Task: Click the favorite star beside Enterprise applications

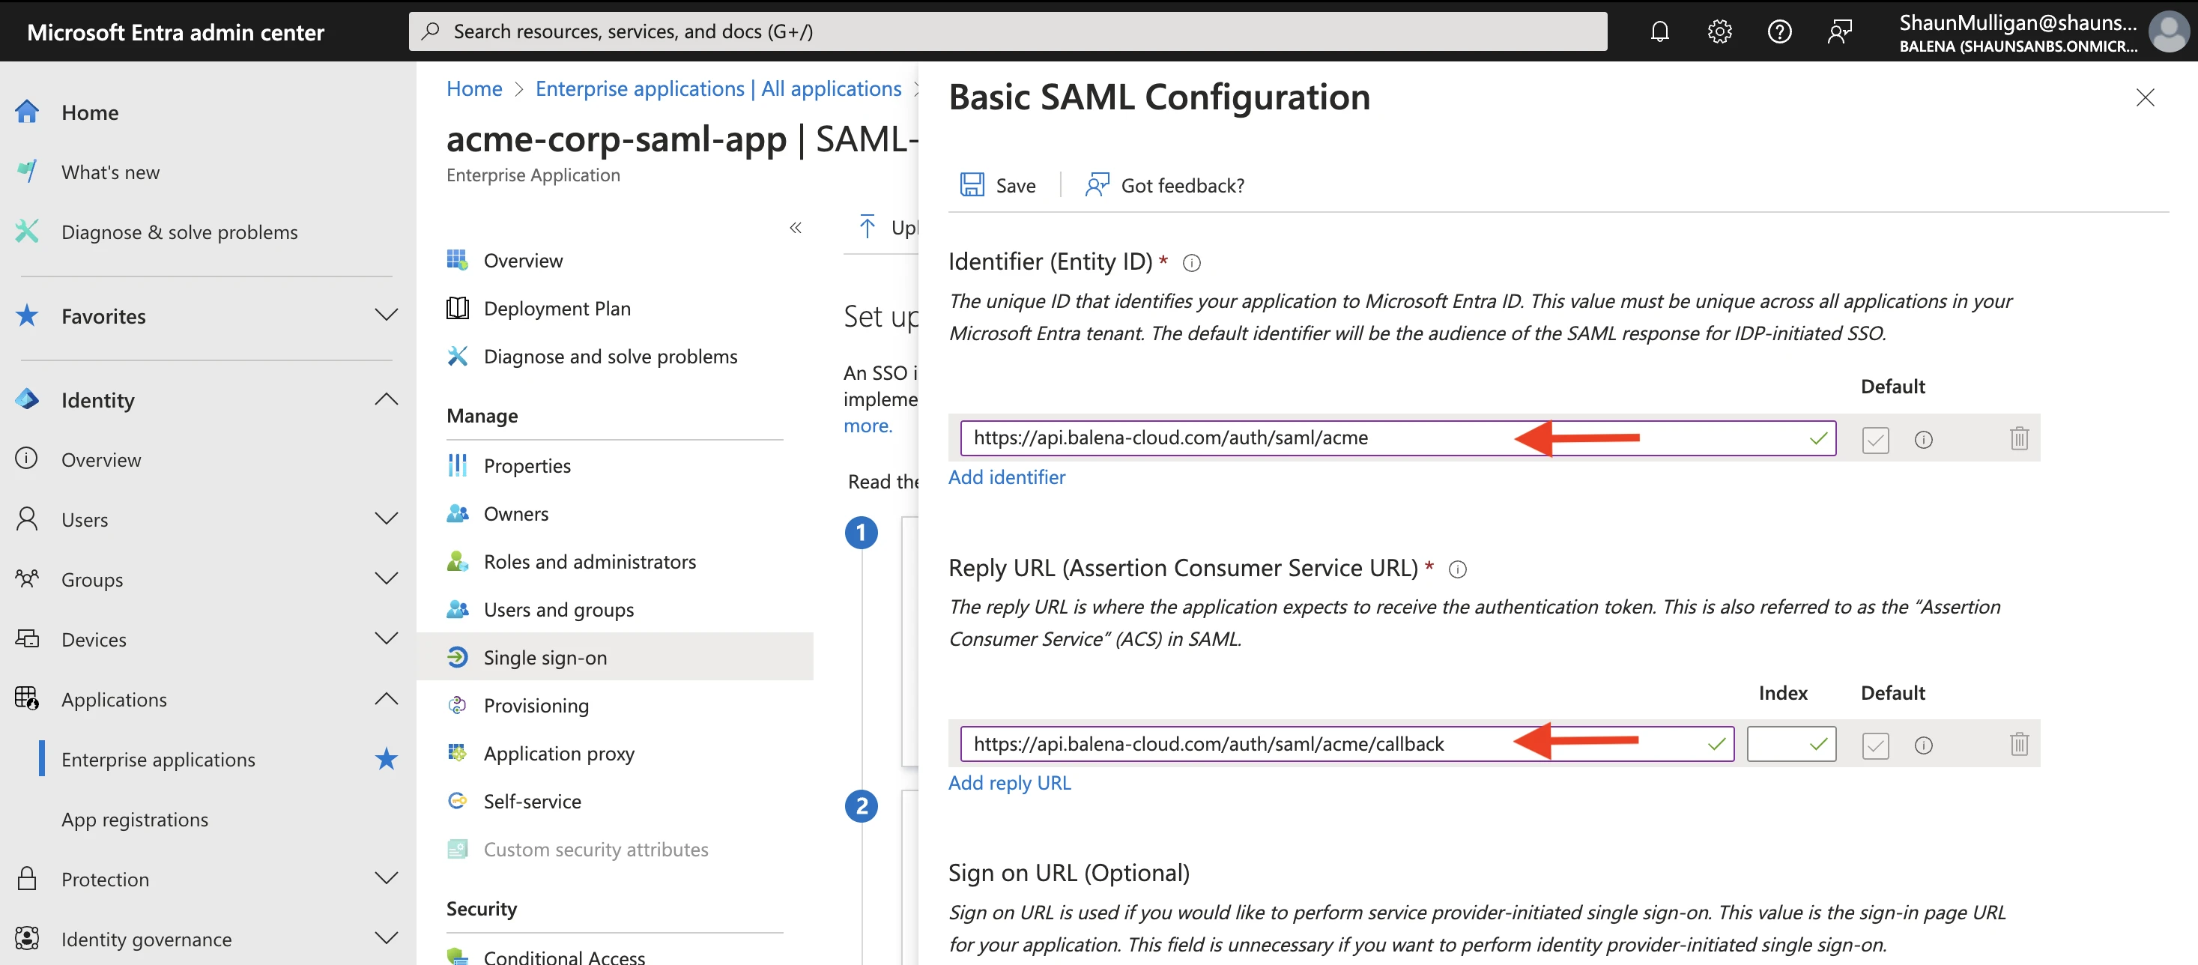Action: pos(387,758)
